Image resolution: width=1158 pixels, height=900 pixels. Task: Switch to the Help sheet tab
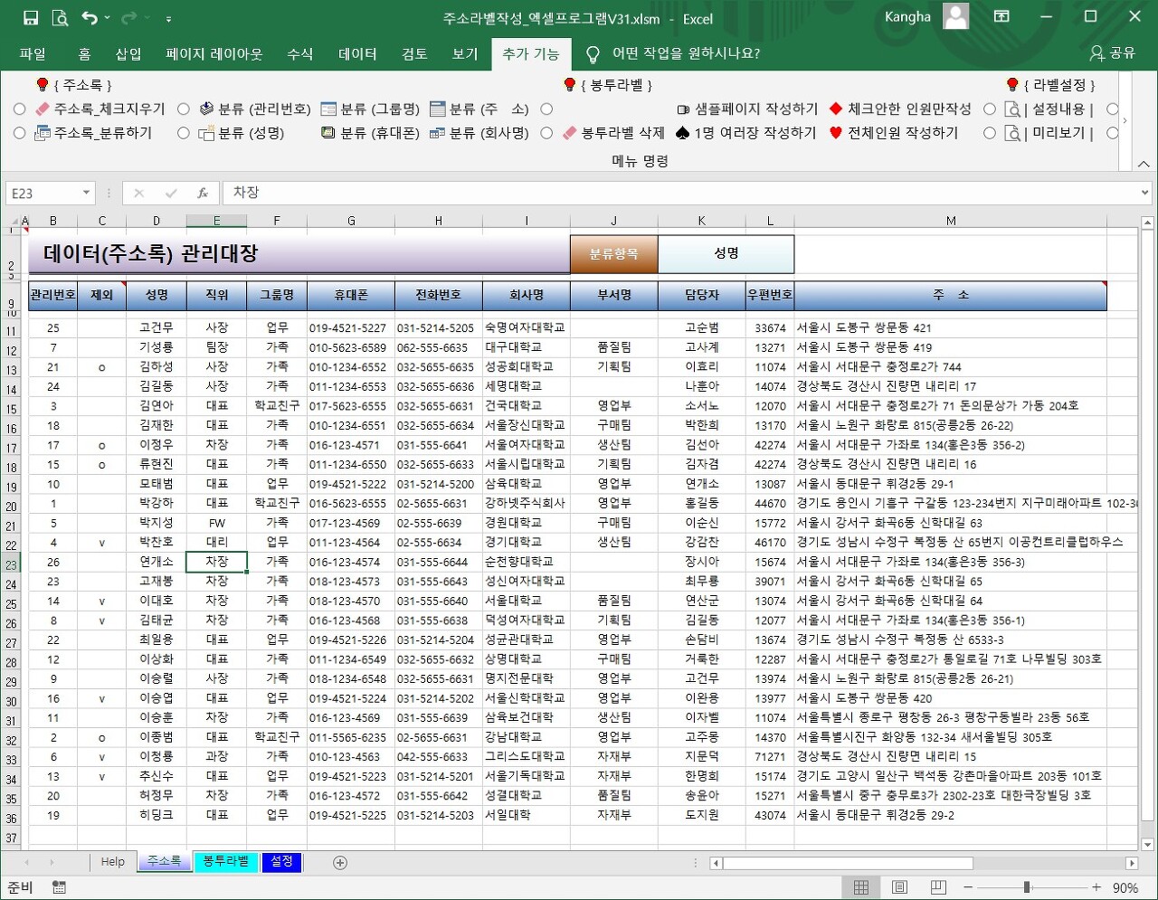coord(113,862)
